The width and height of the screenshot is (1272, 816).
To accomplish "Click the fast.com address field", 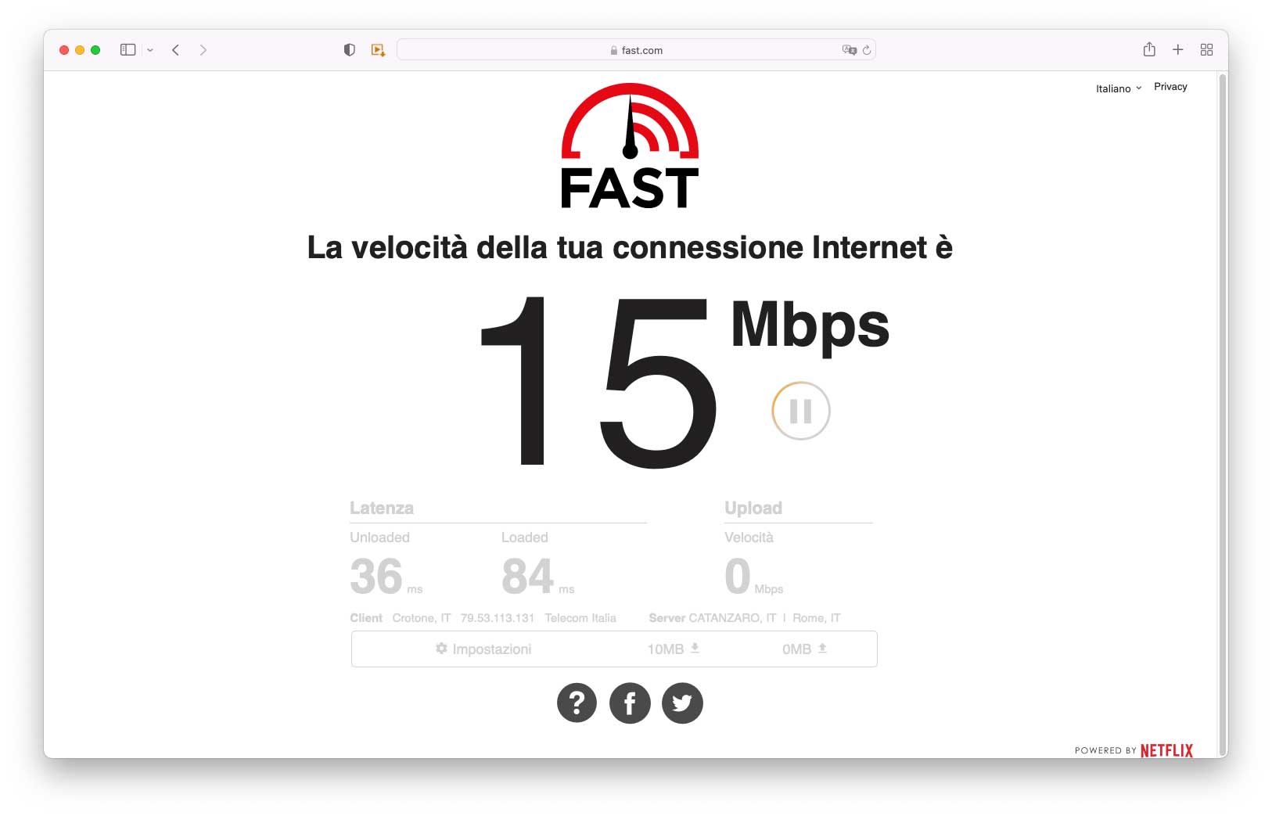I will coord(636,50).
